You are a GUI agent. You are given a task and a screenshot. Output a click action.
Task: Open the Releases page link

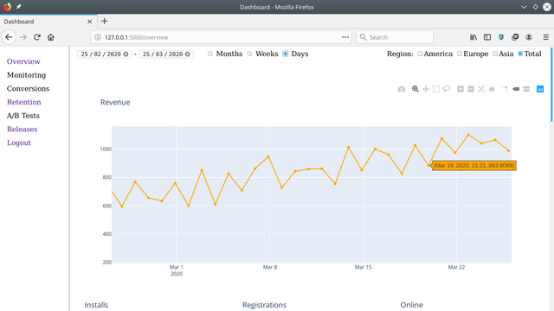[x=22, y=129]
